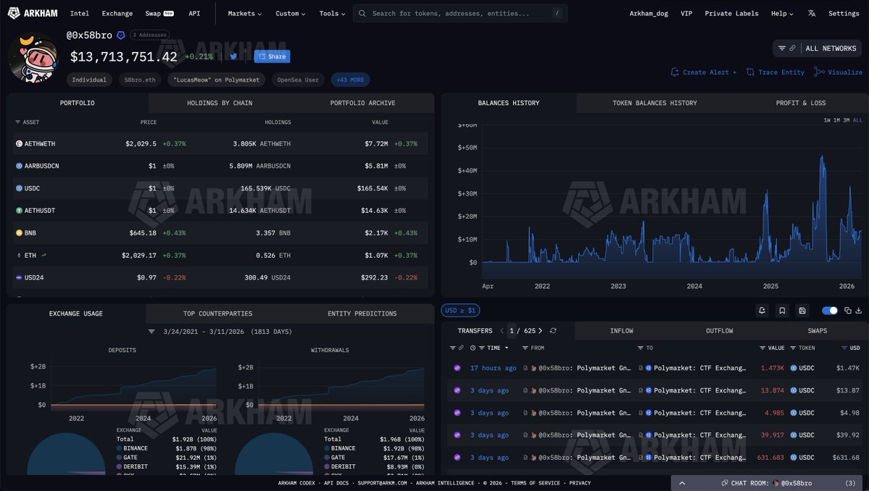Click the clock icon by TIME column
The height and width of the screenshot is (491, 869).
point(473,348)
